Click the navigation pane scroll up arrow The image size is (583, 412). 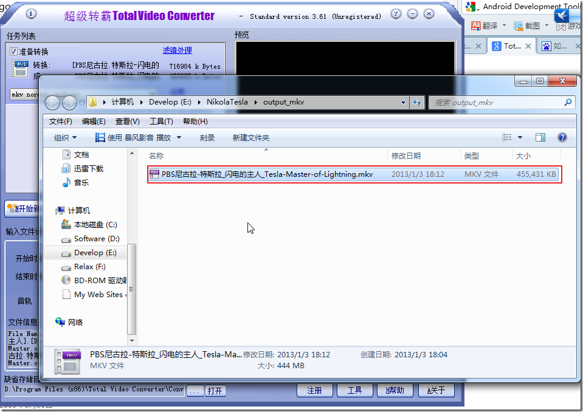[132, 153]
